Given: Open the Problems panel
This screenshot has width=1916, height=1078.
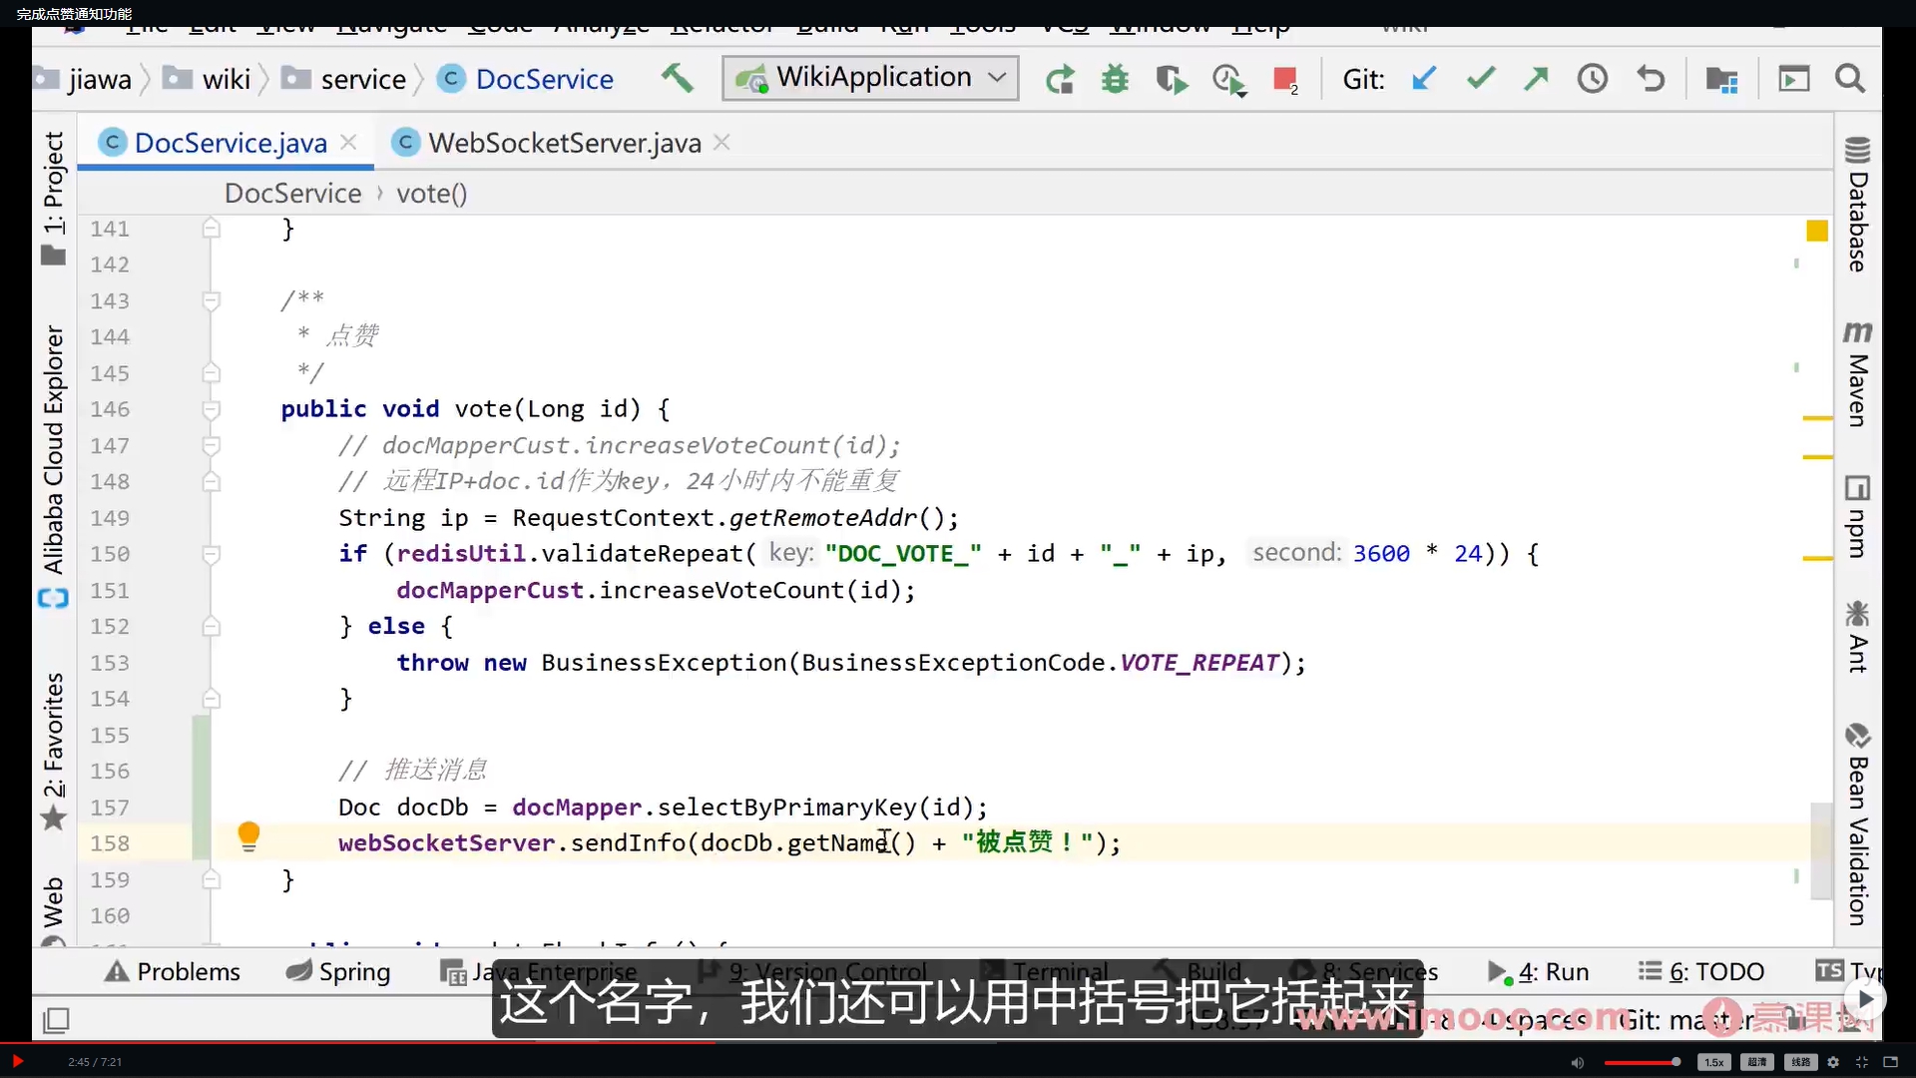Looking at the screenshot, I should pyautogui.click(x=174, y=971).
